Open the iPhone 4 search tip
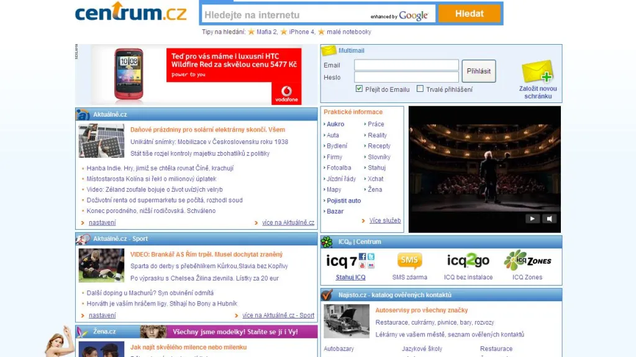This screenshot has height=357, width=636. coord(302,32)
